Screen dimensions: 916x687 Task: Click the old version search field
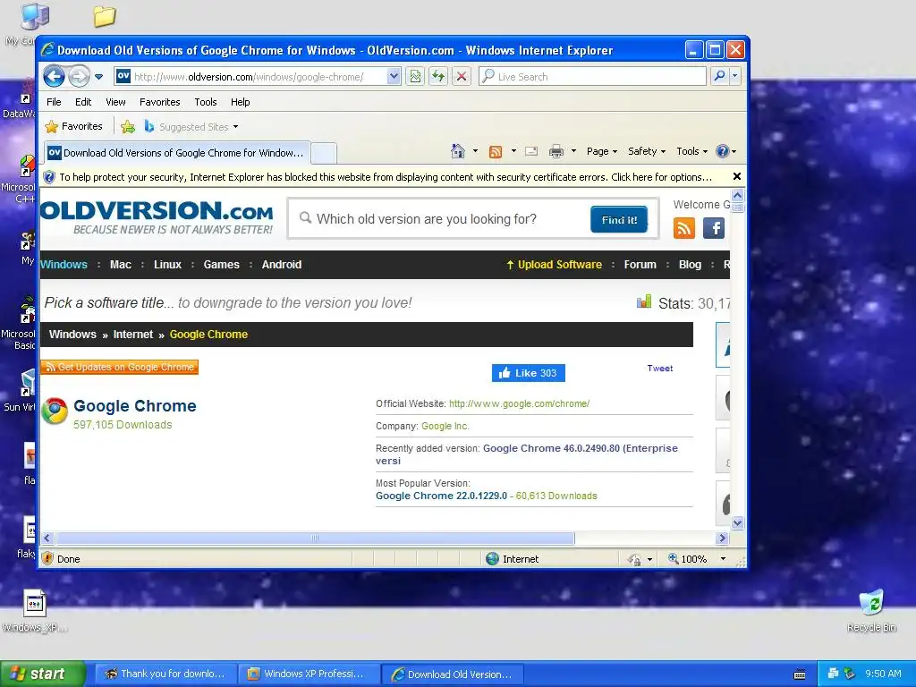[x=444, y=219]
